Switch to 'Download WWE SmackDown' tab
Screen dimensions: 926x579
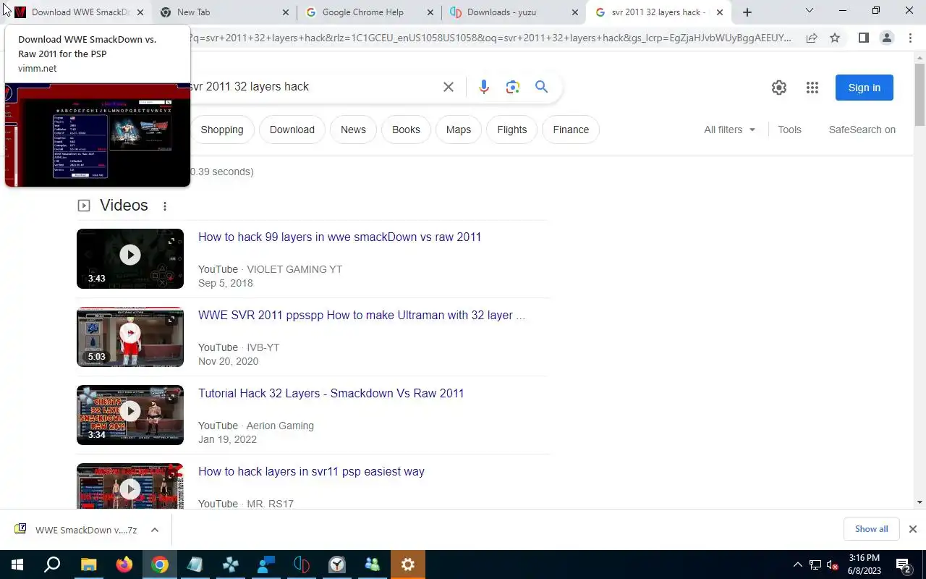(x=80, y=12)
